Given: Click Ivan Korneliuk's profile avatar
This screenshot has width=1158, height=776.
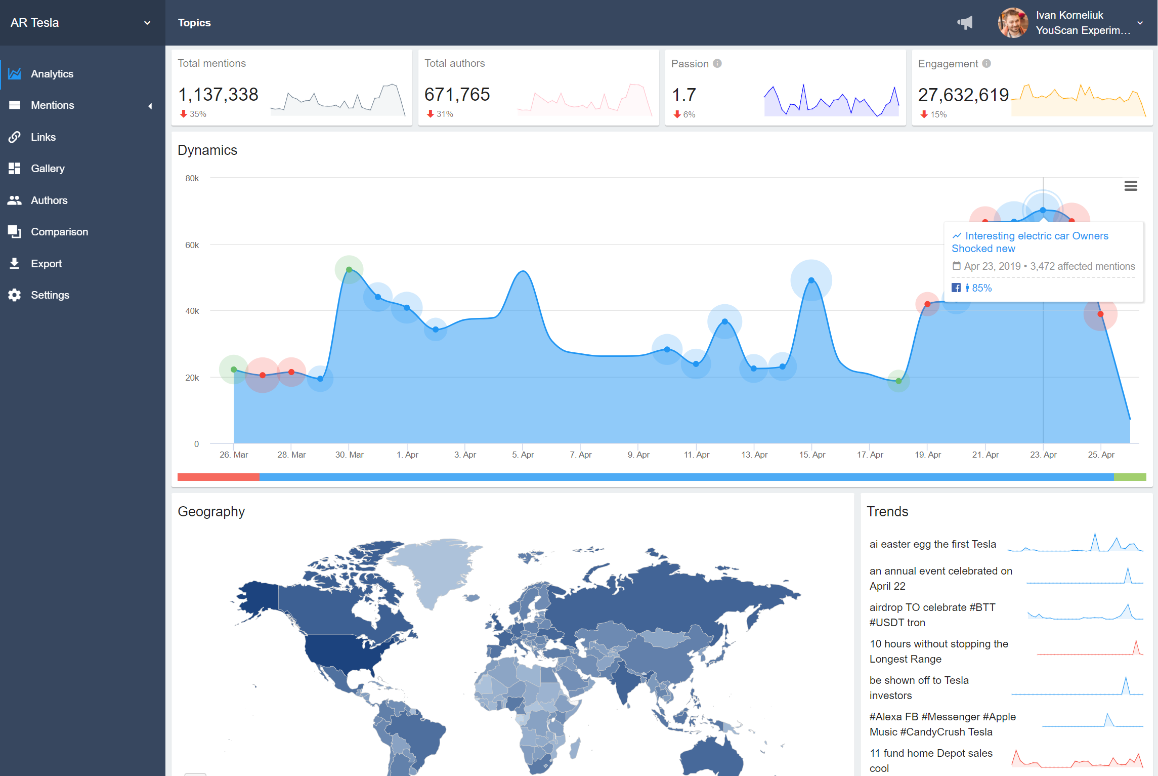Looking at the screenshot, I should tap(1013, 23).
